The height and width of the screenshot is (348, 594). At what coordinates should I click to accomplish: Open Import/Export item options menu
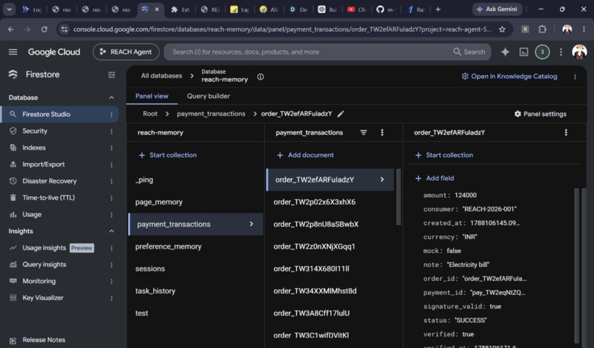[111, 165]
